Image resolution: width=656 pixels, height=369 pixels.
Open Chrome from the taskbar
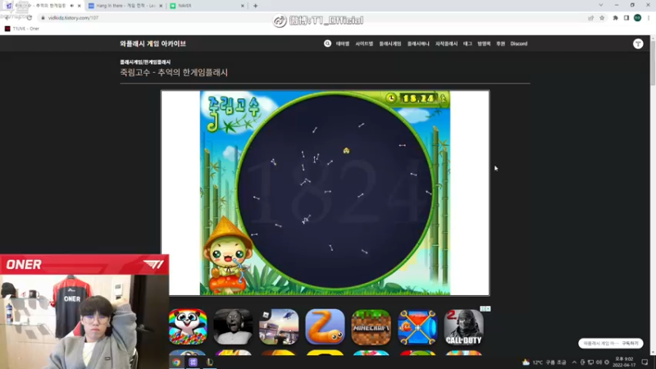tap(176, 362)
